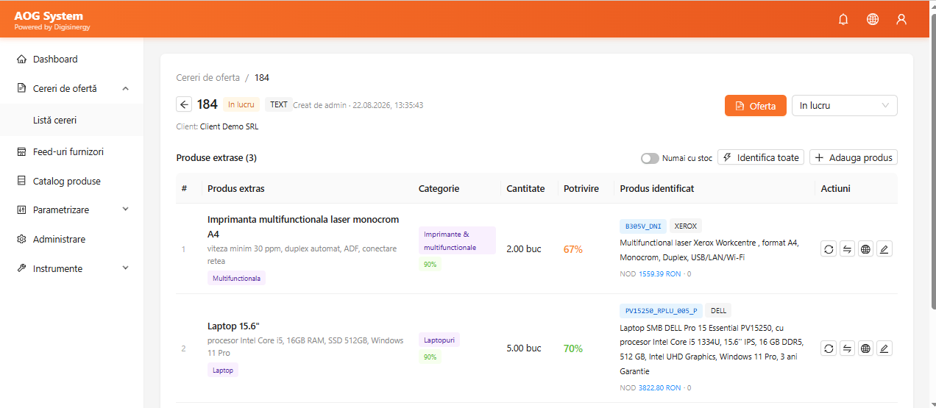936x408 pixels.
Task: Click the 70% match value
Action: pos(573,348)
